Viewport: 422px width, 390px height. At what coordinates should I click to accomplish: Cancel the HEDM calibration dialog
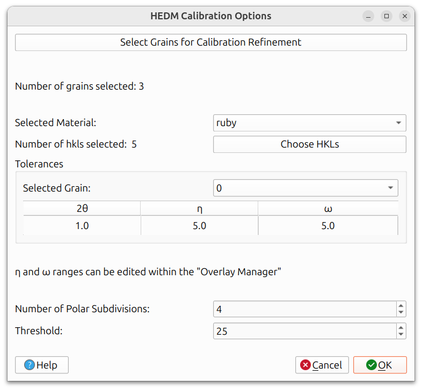pos(322,365)
